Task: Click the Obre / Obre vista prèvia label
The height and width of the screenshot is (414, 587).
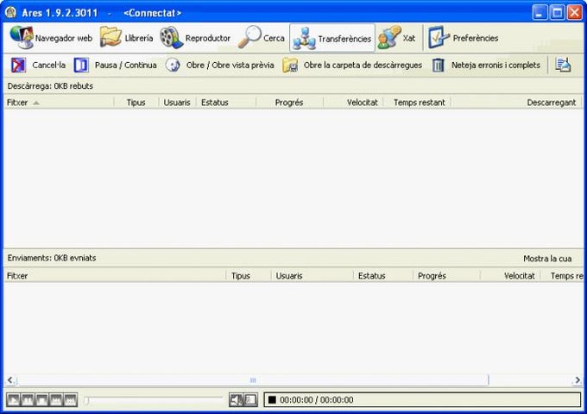Action: click(230, 65)
